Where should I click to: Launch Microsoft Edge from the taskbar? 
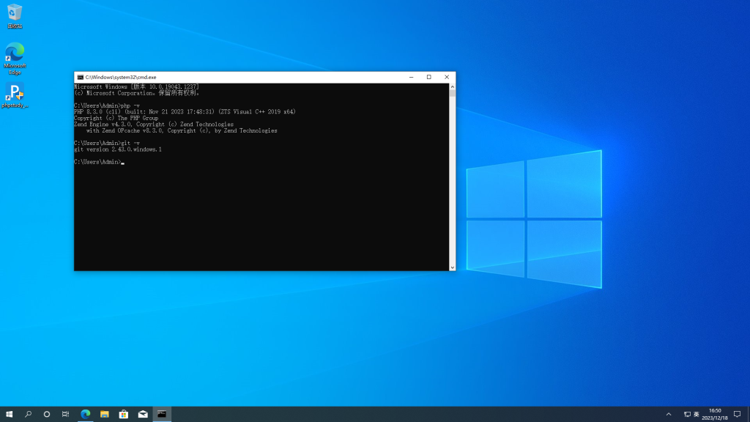pyautogui.click(x=85, y=415)
